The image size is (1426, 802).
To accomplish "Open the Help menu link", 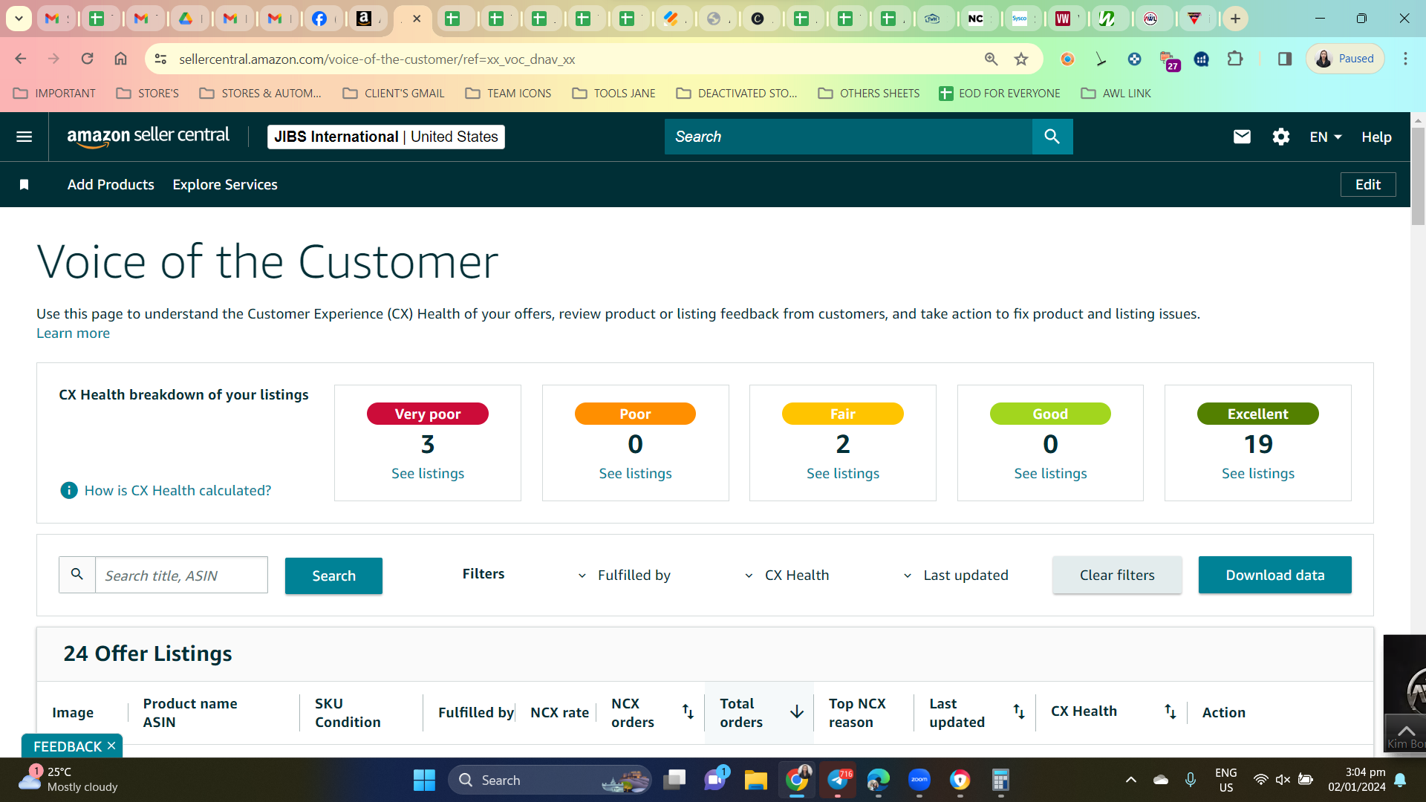I will [1376, 137].
